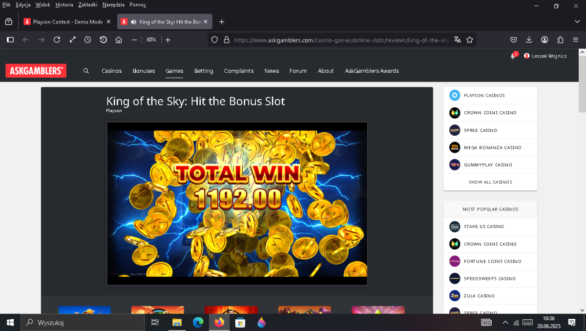Open Firefox View tab overview icon
Screen dimensions: 586x331
[8, 21]
